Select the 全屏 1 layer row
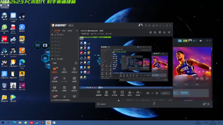 point(64,59)
